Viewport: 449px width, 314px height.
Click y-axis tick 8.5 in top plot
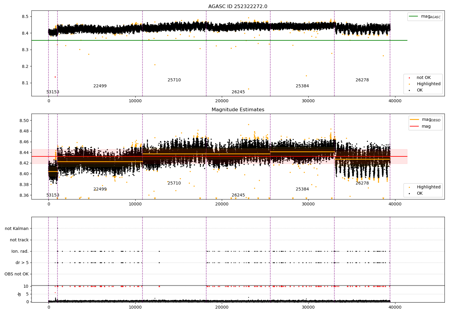point(25,16)
